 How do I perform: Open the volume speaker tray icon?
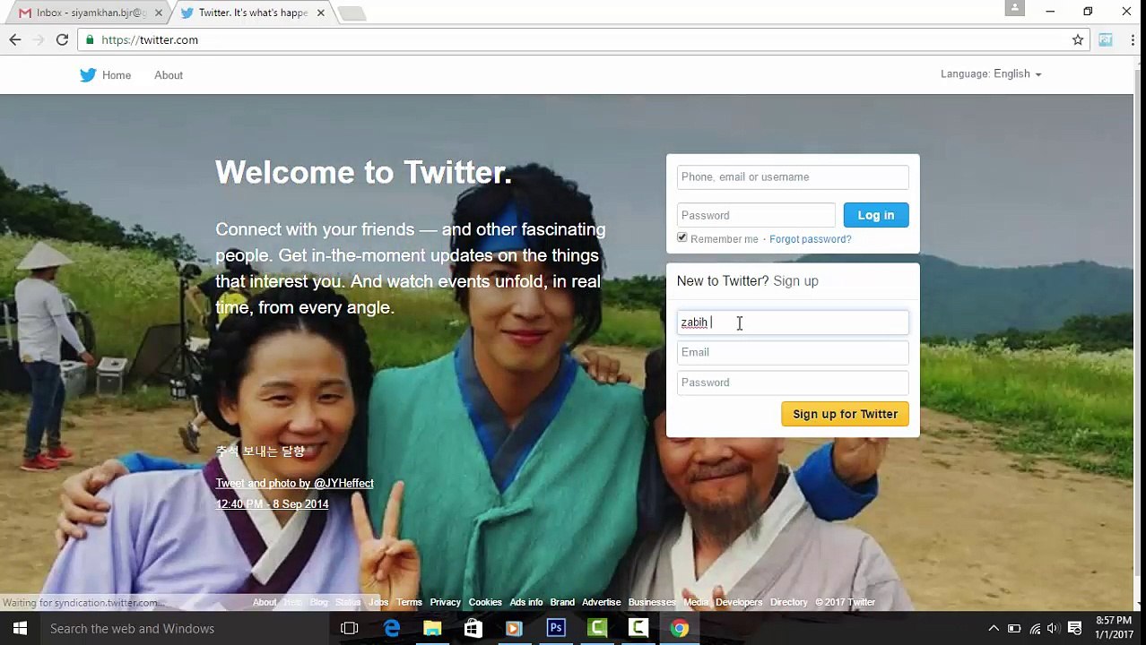tap(1054, 628)
